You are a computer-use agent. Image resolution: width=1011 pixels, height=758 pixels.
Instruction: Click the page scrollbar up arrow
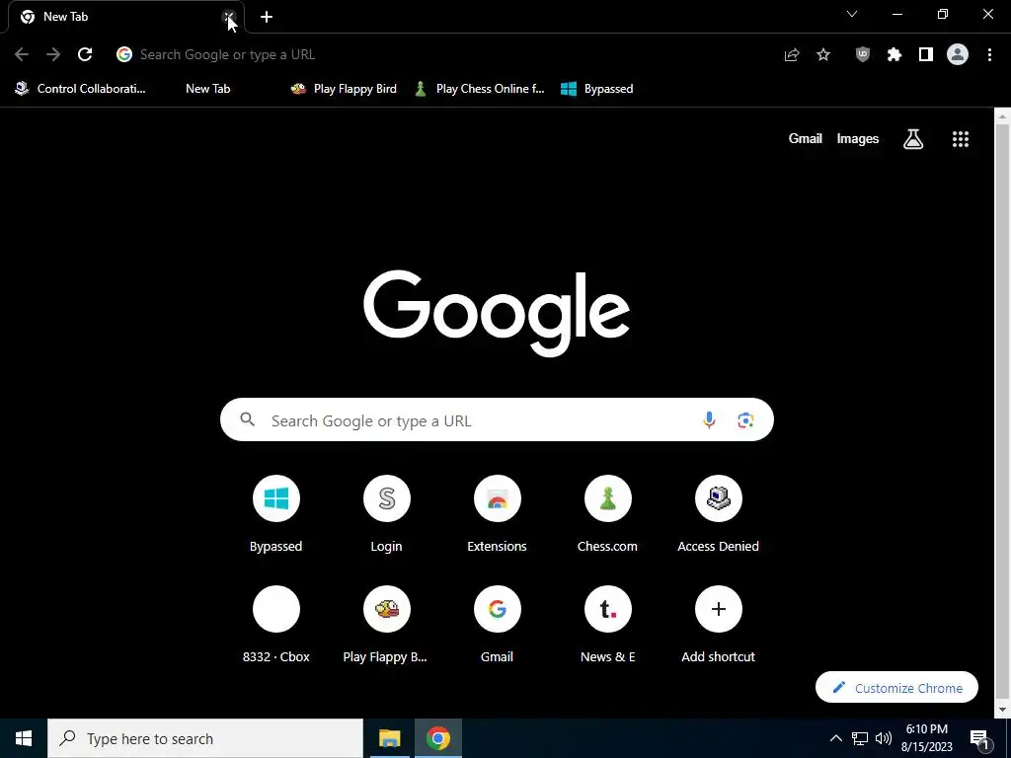pyautogui.click(x=1002, y=117)
